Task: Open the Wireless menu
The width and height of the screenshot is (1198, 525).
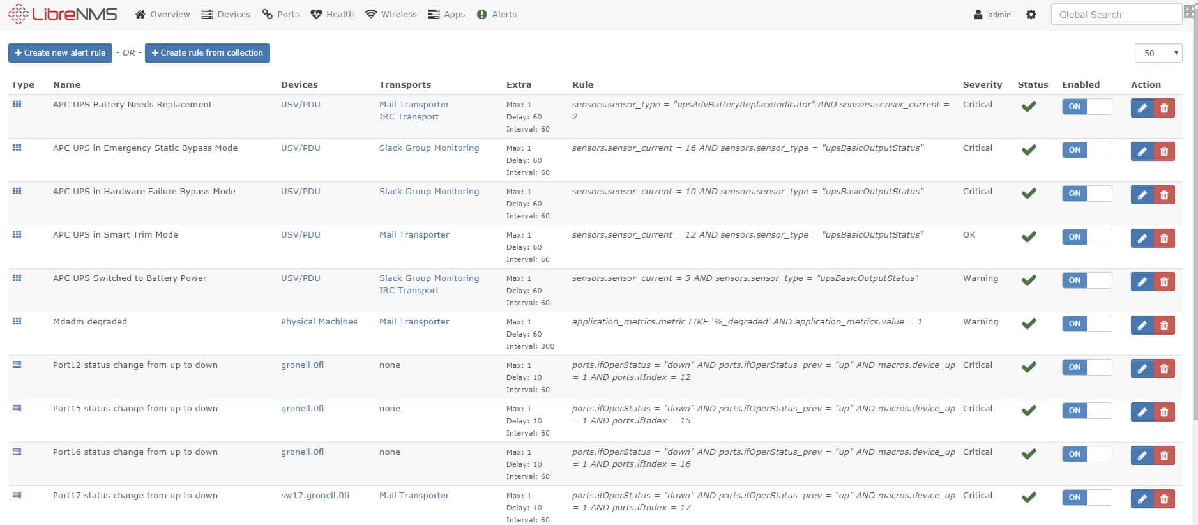Action: coord(391,14)
